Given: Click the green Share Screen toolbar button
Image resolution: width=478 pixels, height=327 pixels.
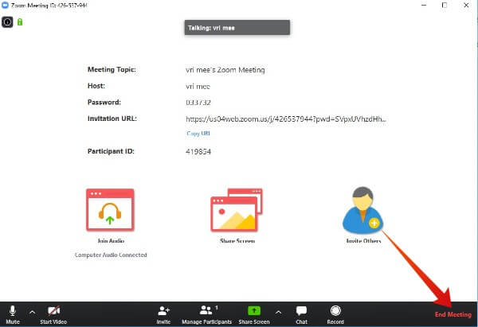Looking at the screenshot, I should click(254, 314).
